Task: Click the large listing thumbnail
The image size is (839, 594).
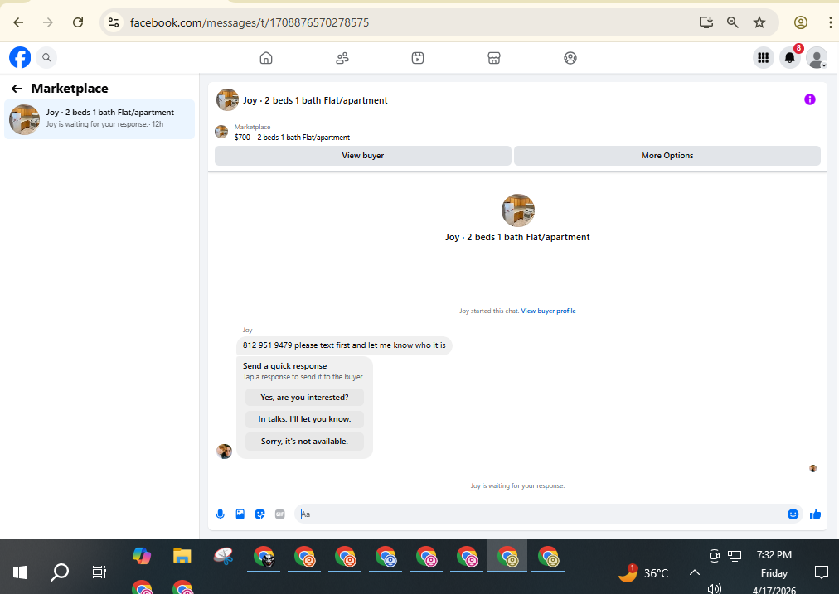Action: pos(518,210)
